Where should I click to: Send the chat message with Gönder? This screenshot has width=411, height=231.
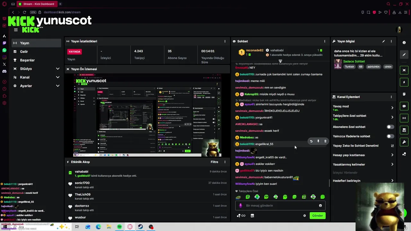click(x=318, y=216)
